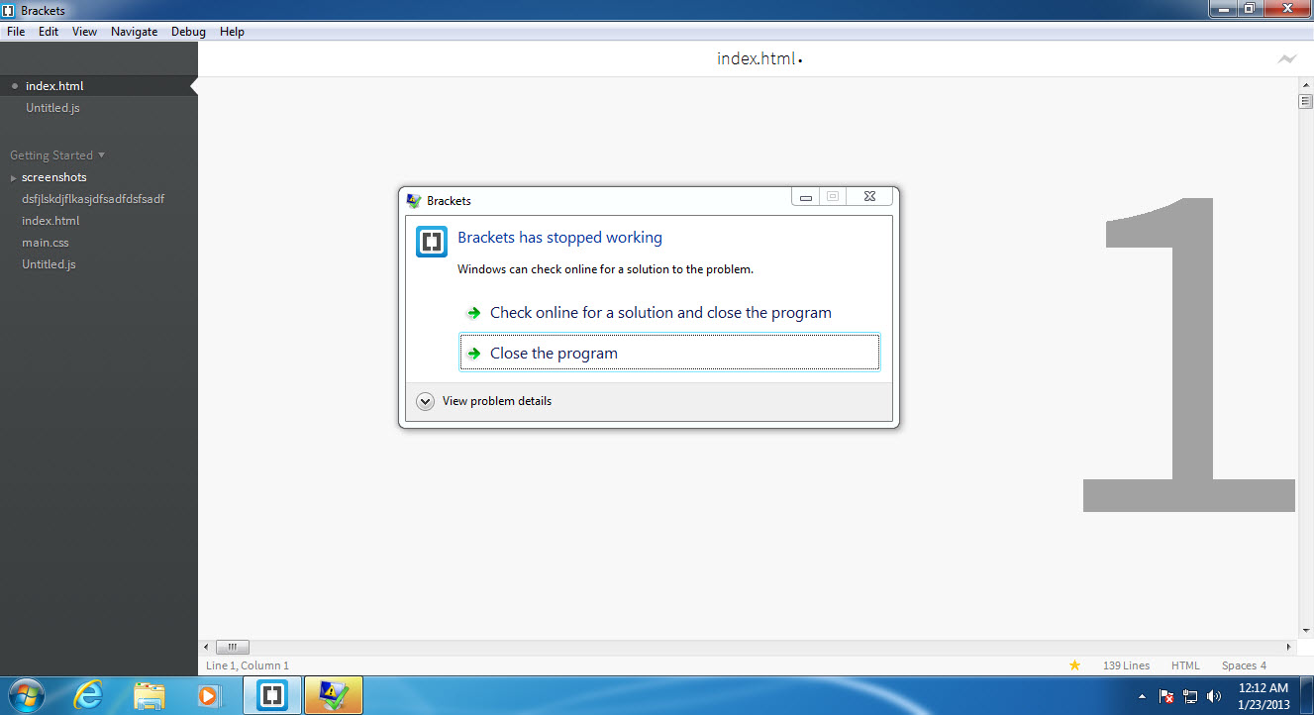Expand View problem details
The width and height of the screenshot is (1314, 715).
coord(484,401)
